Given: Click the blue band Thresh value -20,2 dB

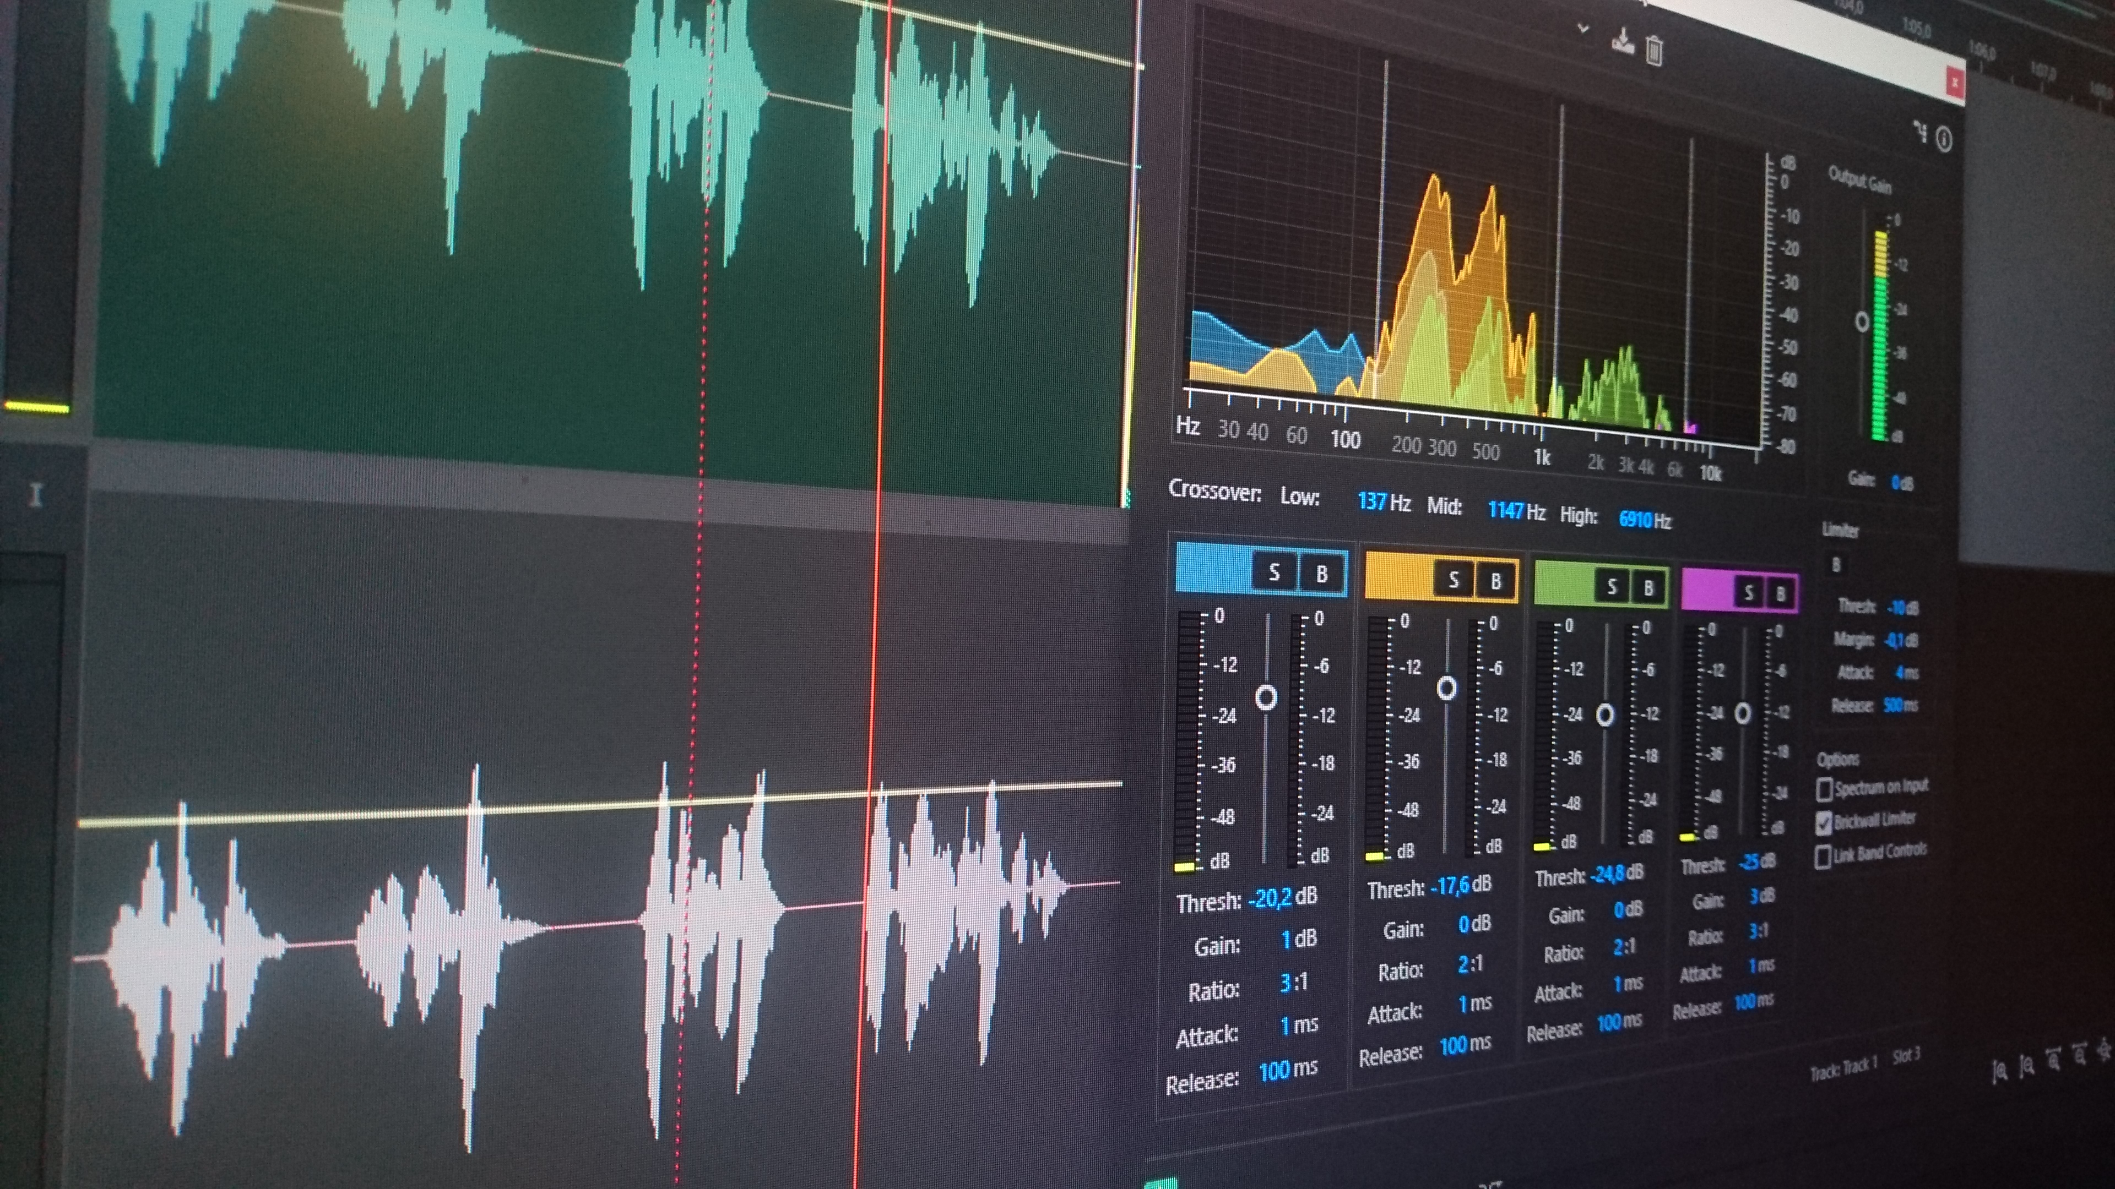Looking at the screenshot, I should point(1282,898).
